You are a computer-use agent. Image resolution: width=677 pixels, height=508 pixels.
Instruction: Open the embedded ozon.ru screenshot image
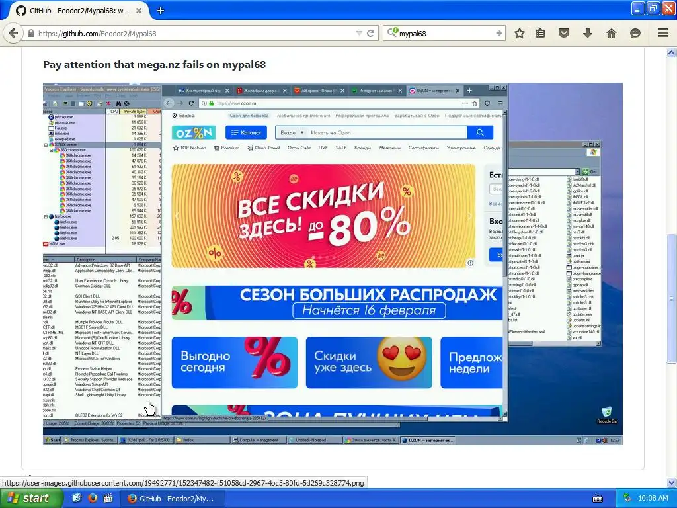click(x=333, y=263)
